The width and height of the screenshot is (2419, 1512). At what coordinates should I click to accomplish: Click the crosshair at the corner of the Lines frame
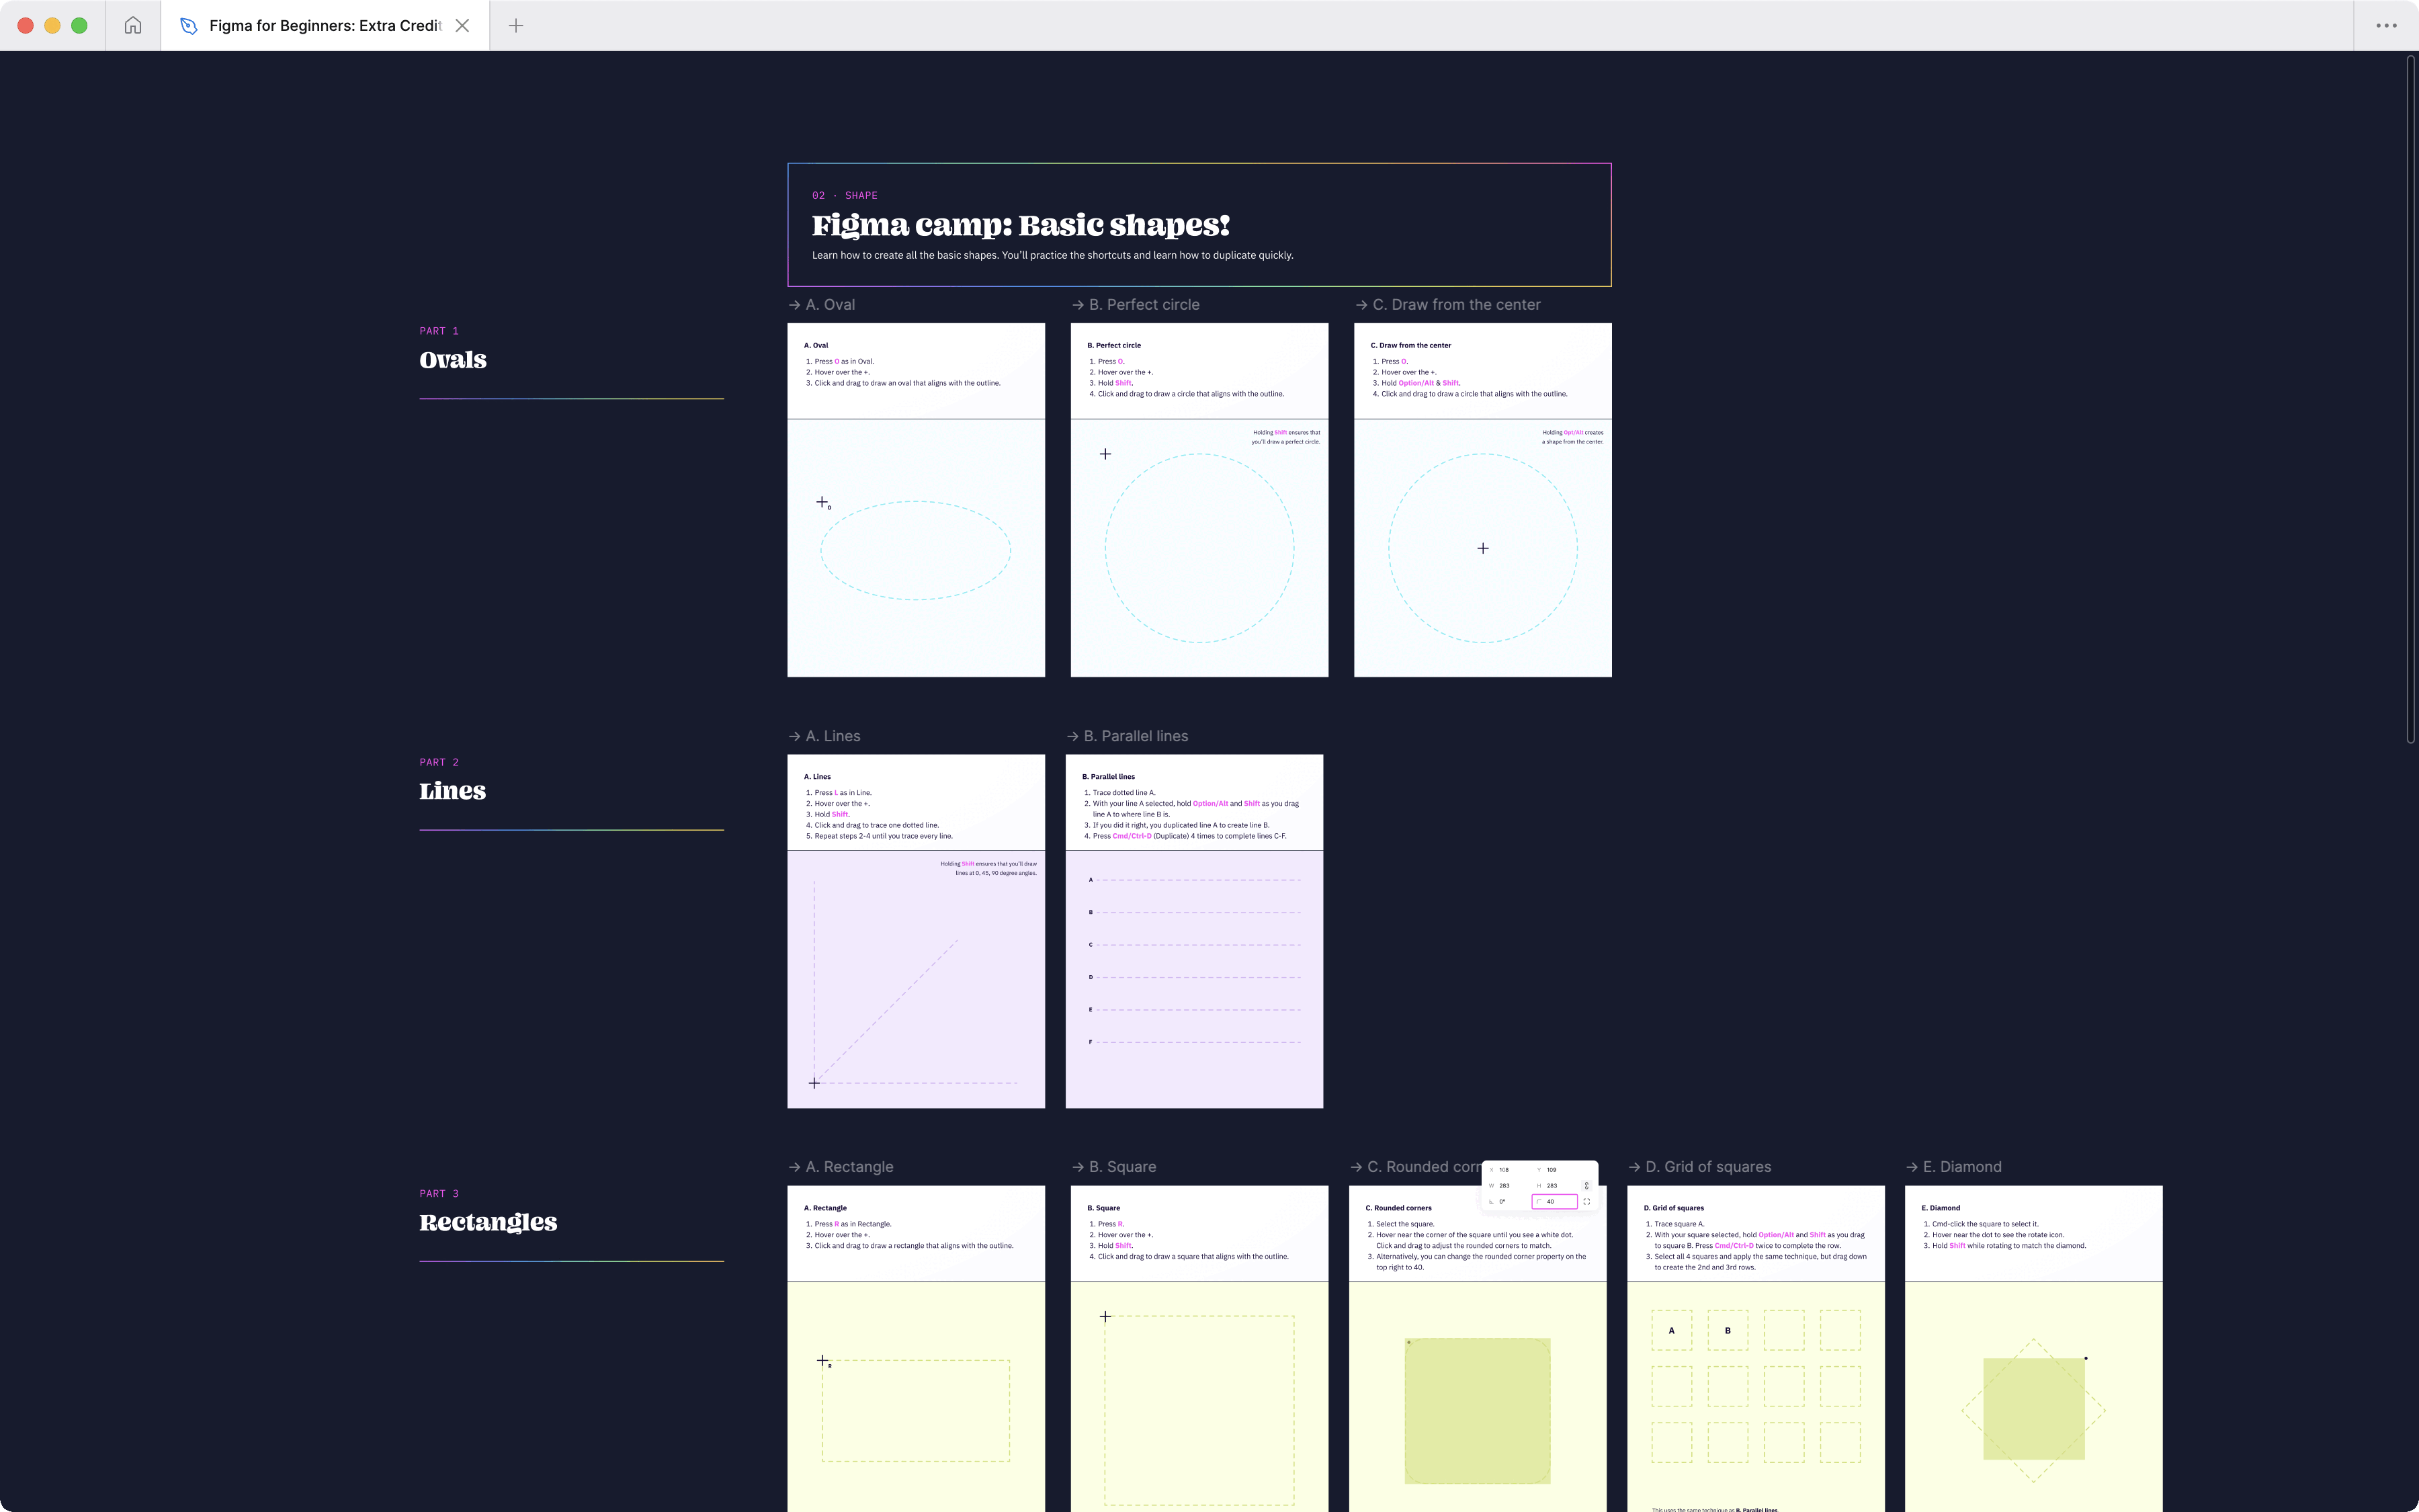(814, 1083)
